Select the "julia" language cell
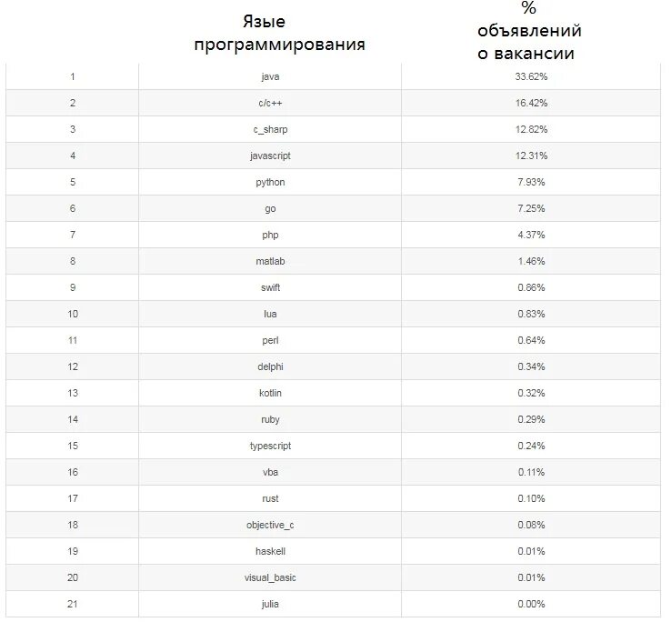The image size is (671, 622). pos(270,604)
